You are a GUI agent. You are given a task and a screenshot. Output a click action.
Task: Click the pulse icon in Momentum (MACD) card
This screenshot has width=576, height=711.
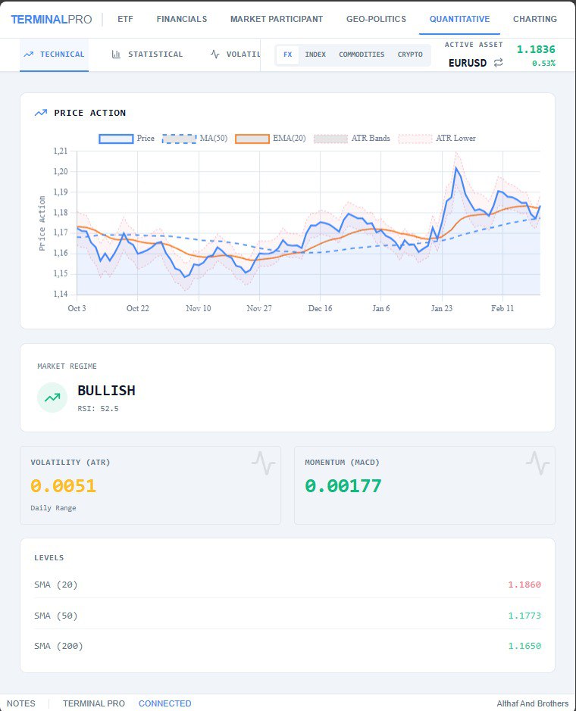[x=537, y=463]
